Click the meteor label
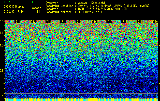 click(x=36, y=8)
